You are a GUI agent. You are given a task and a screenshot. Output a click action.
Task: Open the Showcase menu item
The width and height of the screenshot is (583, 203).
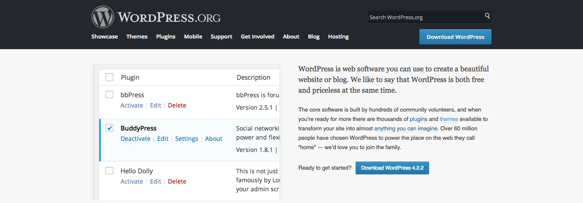(104, 37)
